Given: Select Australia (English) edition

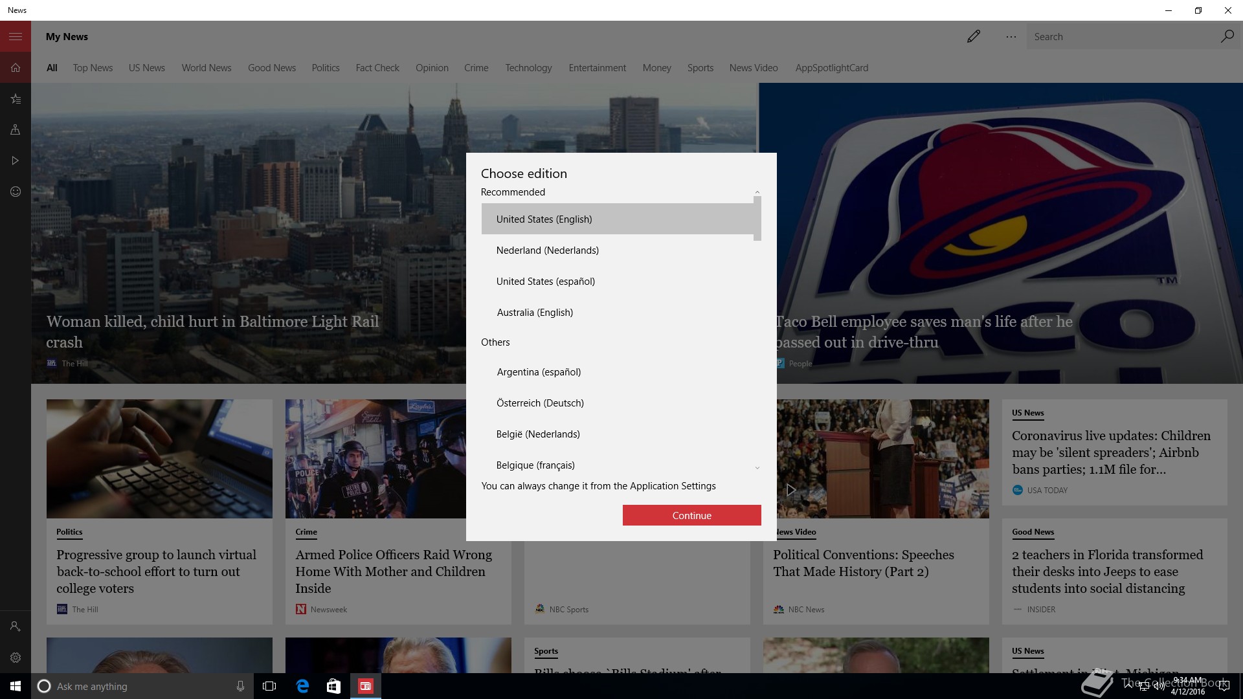Looking at the screenshot, I should pos(618,312).
